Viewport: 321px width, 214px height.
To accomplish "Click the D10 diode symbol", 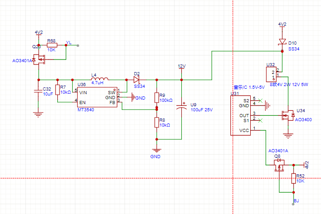I will (x=282, y=41).
